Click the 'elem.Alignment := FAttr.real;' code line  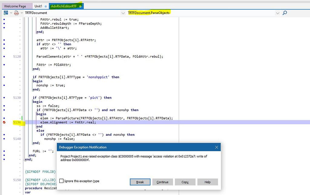click(x=68, y=122)
